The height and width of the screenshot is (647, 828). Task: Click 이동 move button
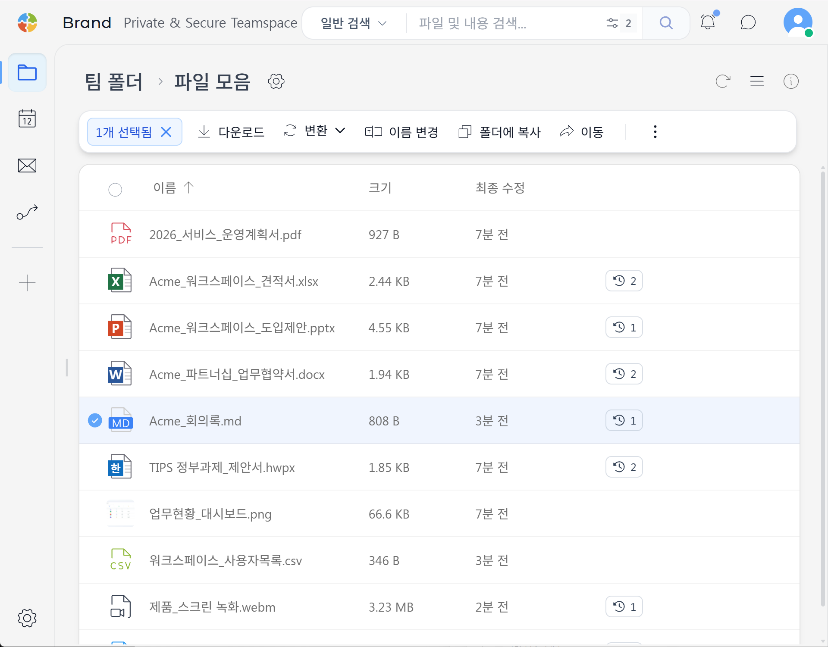click(x=581, y=132)
